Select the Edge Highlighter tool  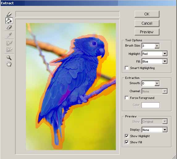tap(9, 14)
